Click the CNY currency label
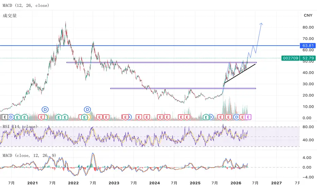Screen dimensions: 317x187 [308, 15]
